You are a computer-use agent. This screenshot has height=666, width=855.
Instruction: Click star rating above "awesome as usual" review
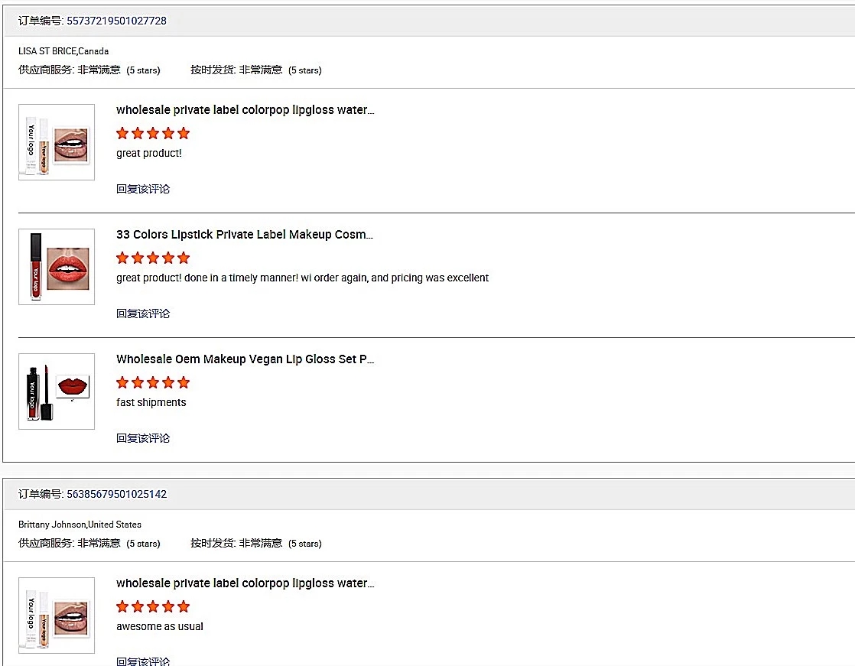coord(153,606)
